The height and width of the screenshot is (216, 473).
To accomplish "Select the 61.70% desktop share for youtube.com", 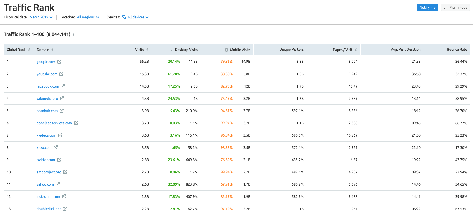I will coord(174,74).
